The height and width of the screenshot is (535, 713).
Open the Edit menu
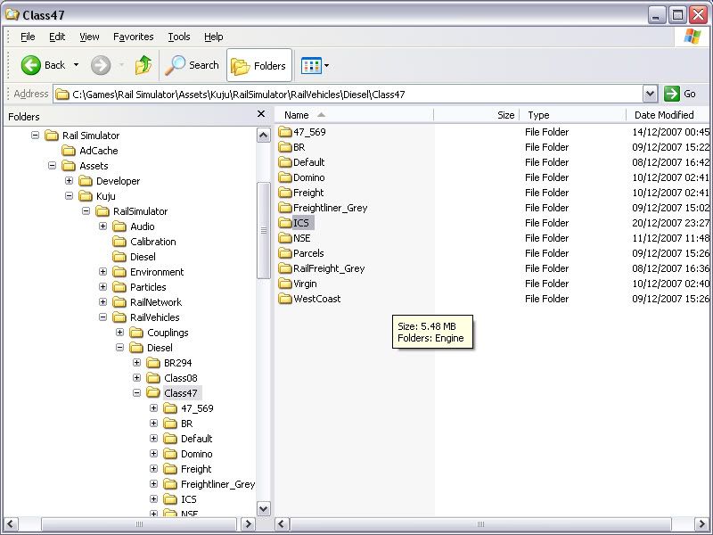tap(57, 37)
